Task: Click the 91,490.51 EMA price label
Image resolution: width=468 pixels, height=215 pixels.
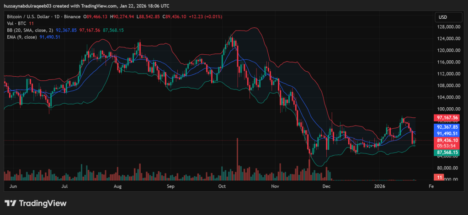Action: point(447,133)
